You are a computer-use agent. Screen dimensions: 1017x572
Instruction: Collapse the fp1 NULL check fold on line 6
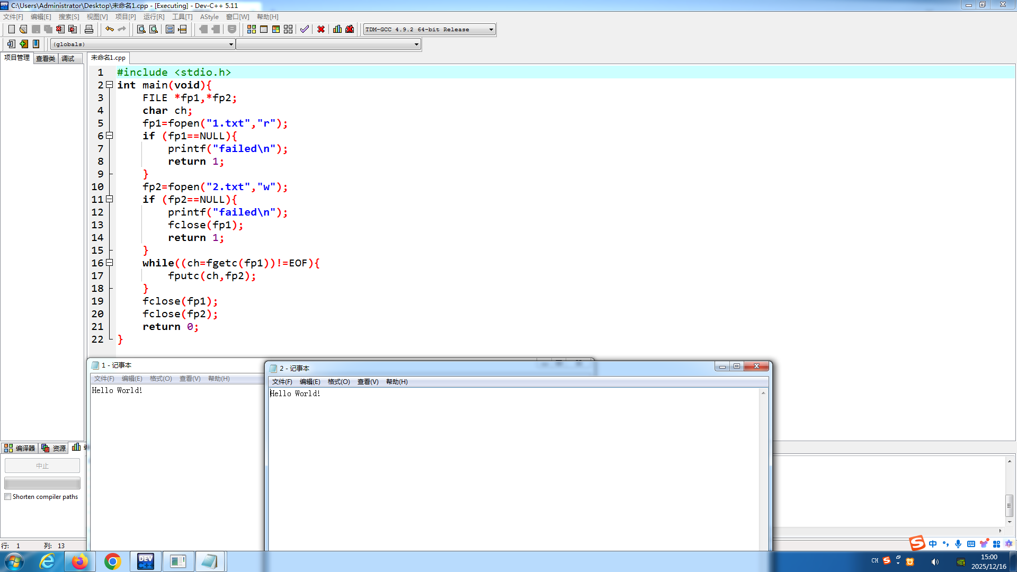[110, 136]
